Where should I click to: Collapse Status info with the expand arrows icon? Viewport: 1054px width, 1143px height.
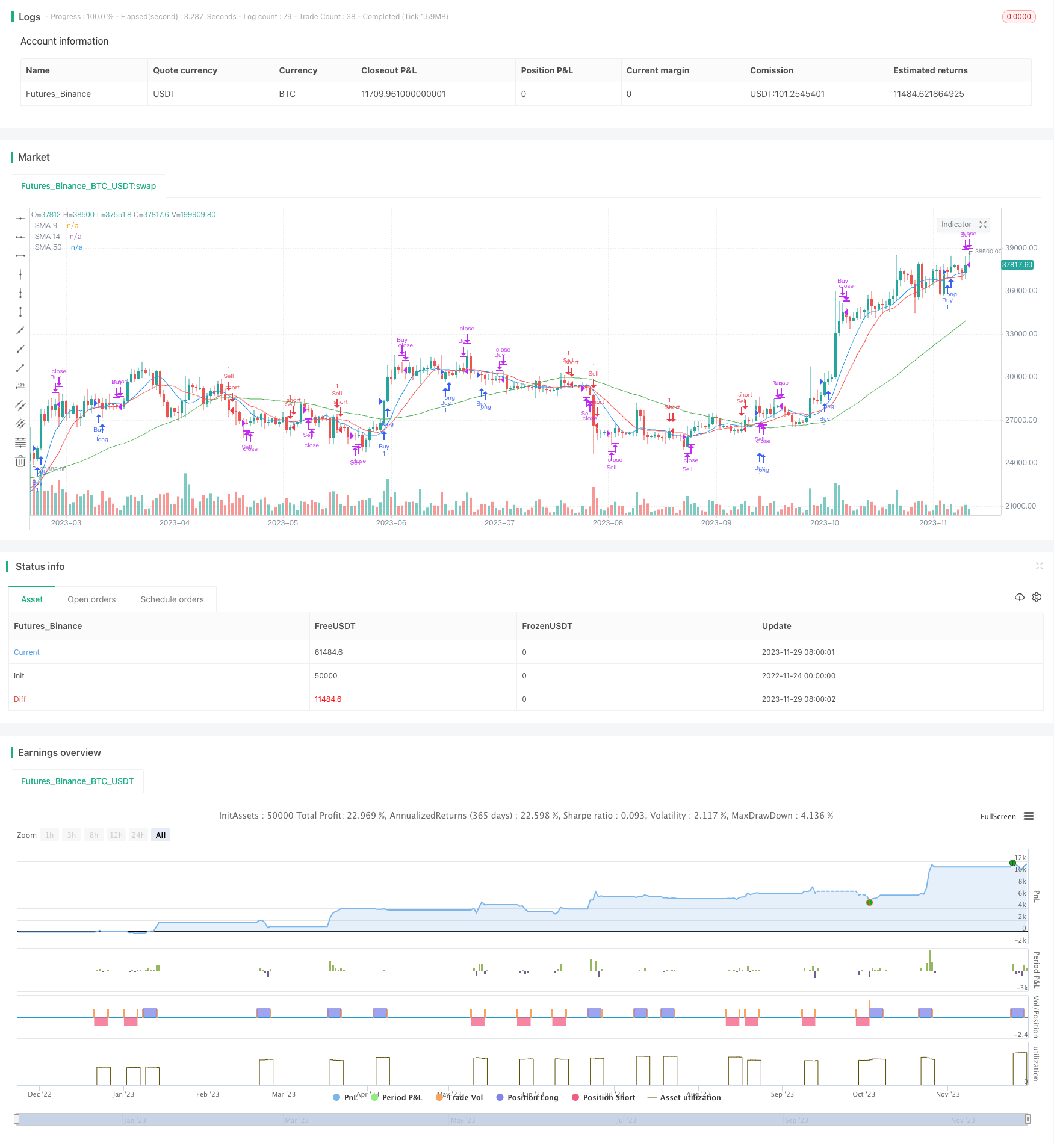pyautogui.click(x=1039, y=566)
